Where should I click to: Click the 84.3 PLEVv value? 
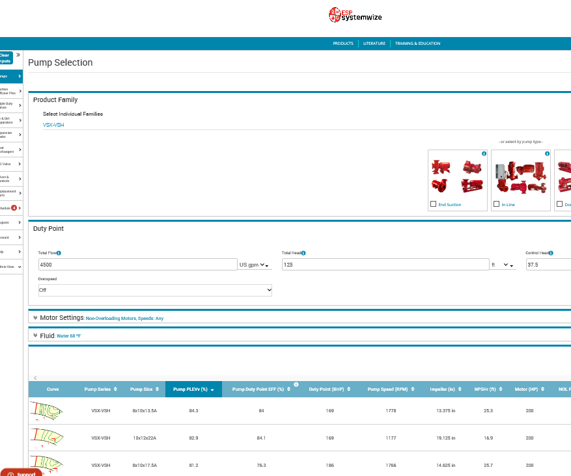[x=194, y=410]
